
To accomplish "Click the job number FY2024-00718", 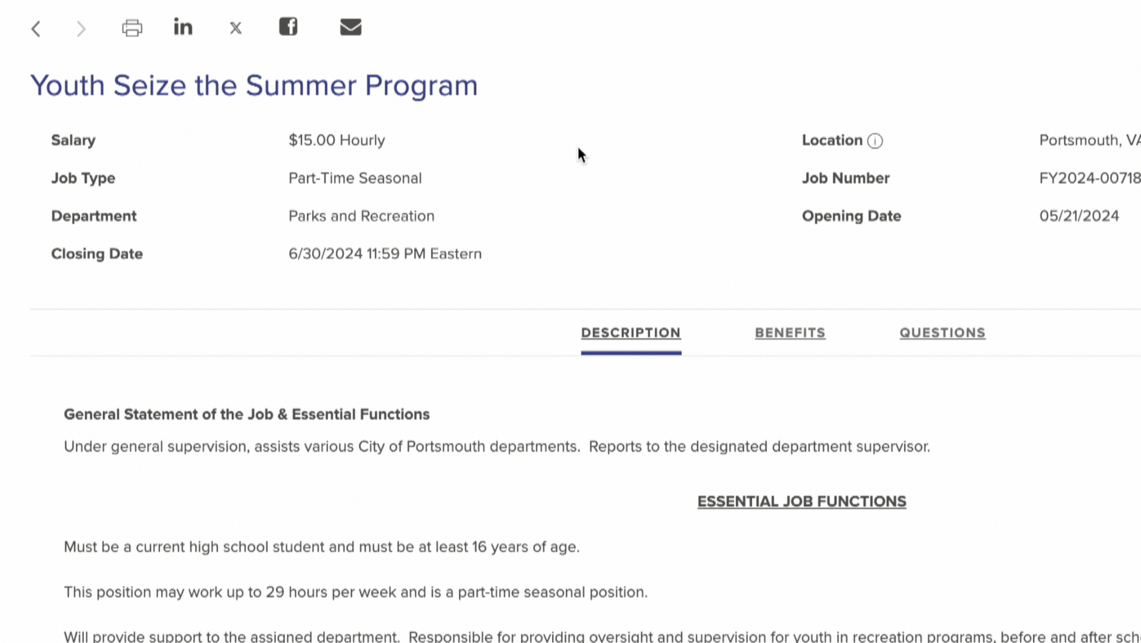I will (1089, 178).
